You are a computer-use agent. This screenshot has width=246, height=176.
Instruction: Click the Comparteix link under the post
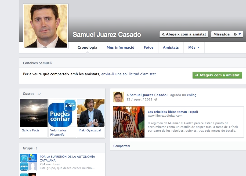[x=121, y=146]
